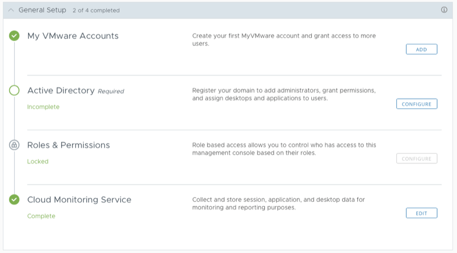Click the lock icon beside Roles & Permissions

[14, 145]
